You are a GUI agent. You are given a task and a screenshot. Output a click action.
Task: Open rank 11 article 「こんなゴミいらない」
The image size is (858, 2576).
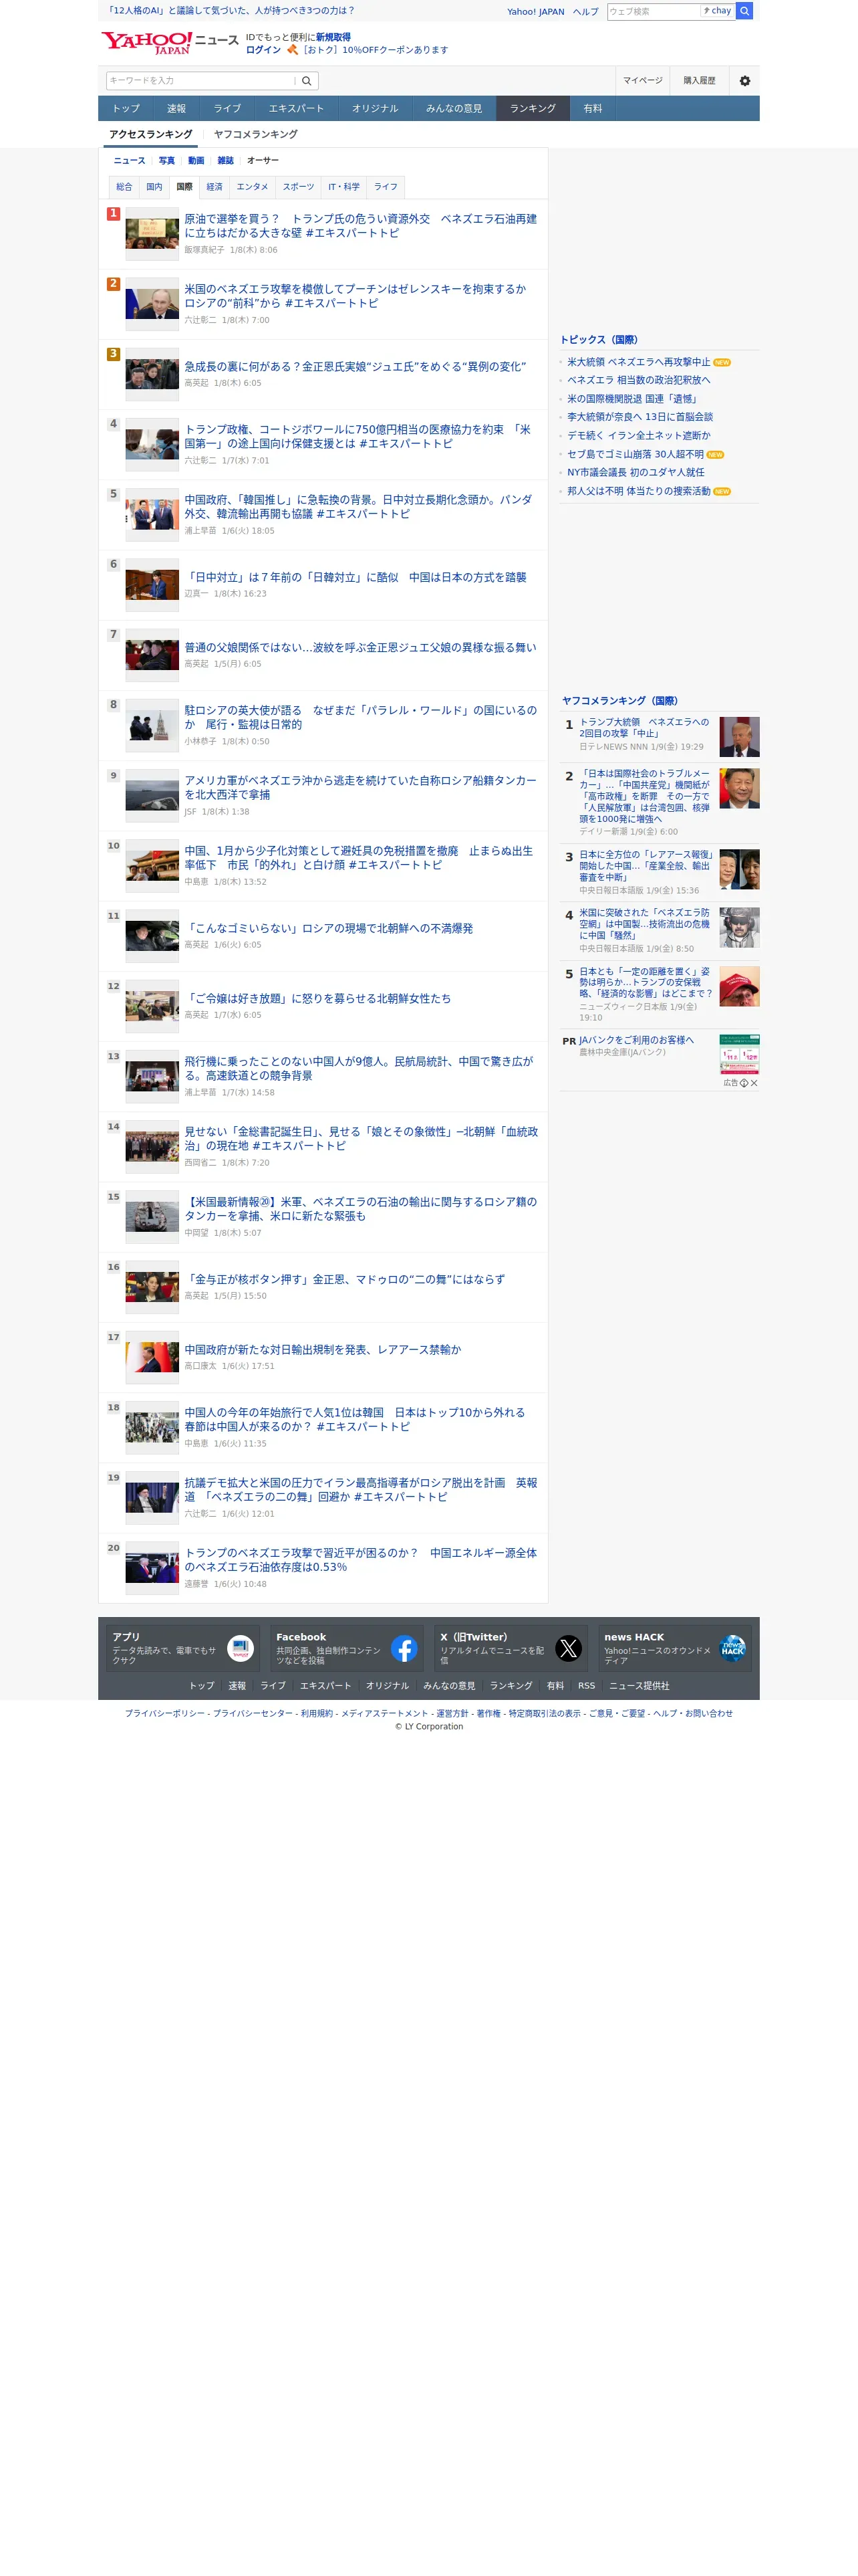(x=329, y=928)
